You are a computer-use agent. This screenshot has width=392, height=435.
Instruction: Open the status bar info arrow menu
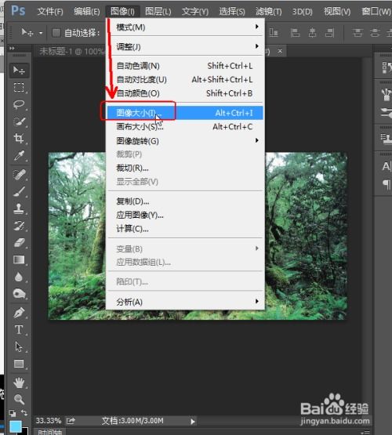click(193, 422)
